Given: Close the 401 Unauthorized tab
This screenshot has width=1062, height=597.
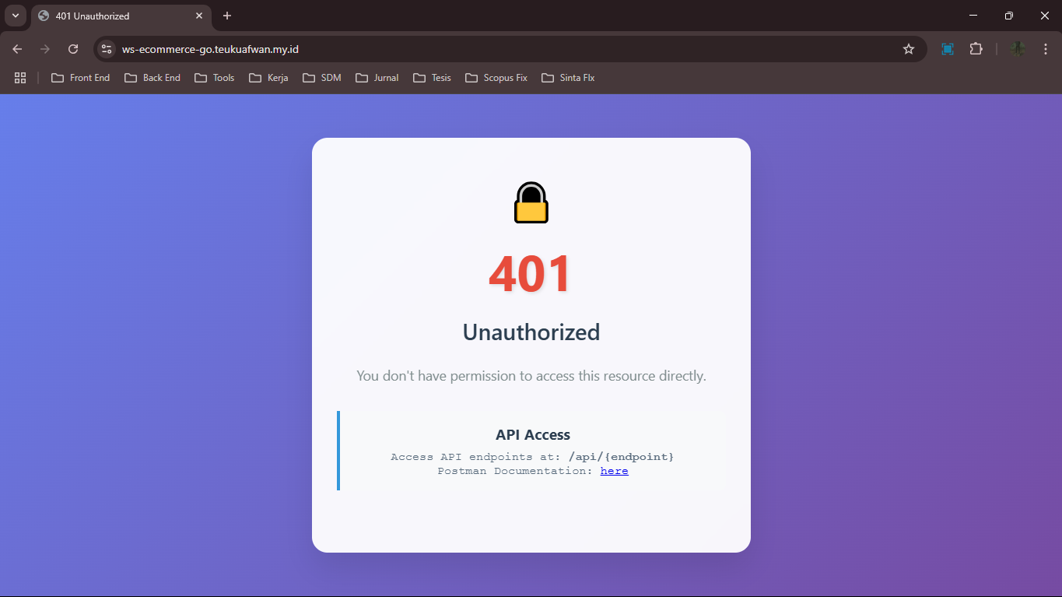Looking at the screenshot, I should pyautogui.click(x=199, y=16).
